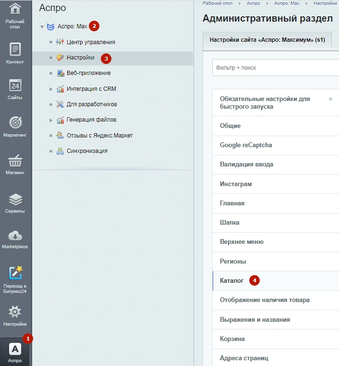Open Центр управления in the tree
The image size is (339, 366).
pos(91,42)
